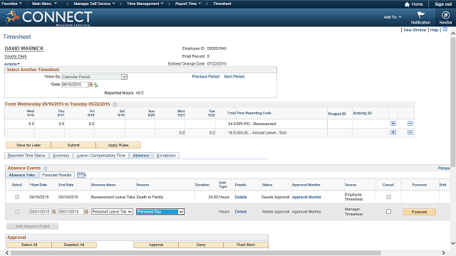Click the Timesheet breadcrumb item

point(222,4)
